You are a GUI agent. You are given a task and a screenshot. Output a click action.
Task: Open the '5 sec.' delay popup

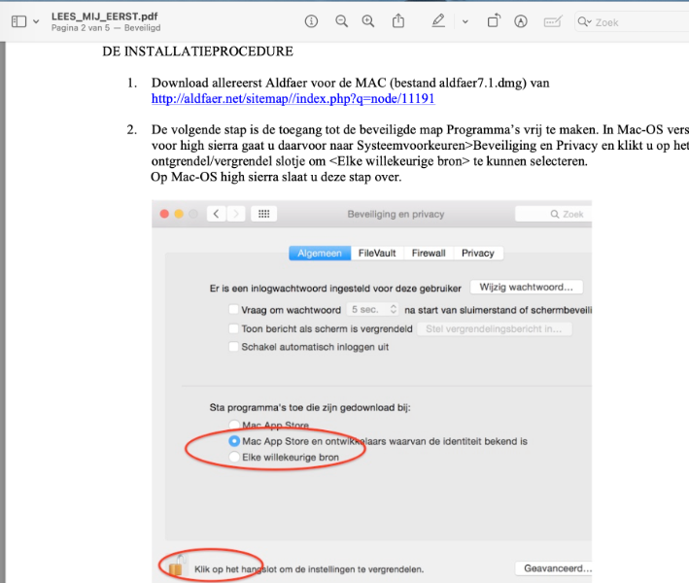click(x=373, y=309)
